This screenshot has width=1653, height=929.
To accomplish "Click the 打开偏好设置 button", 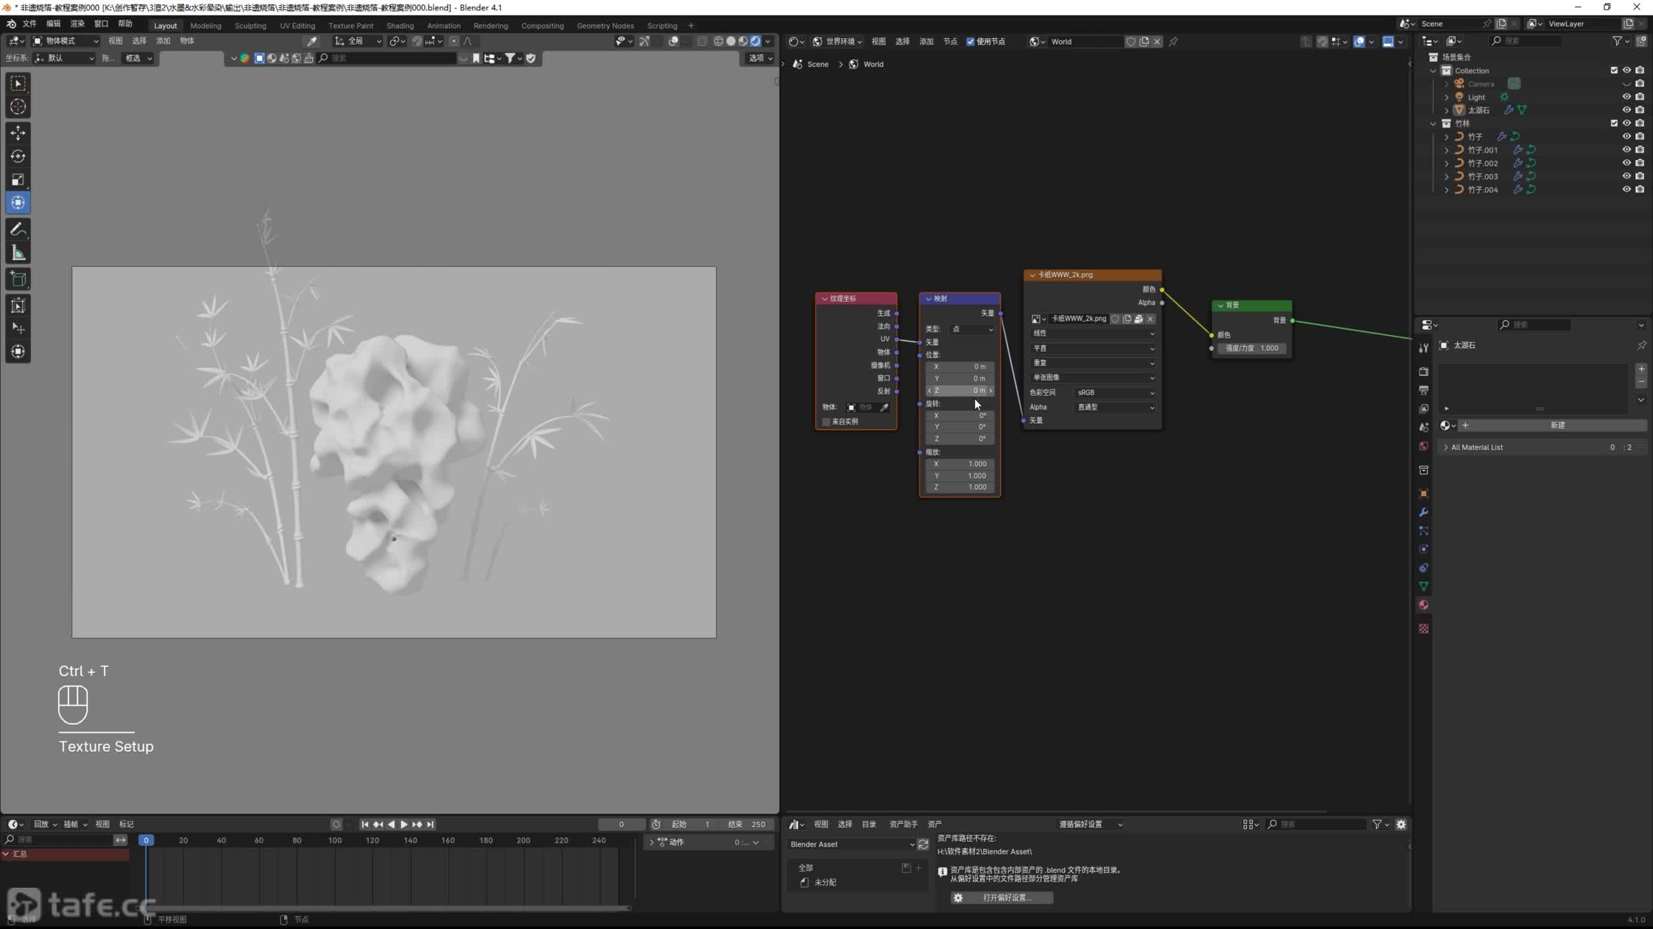I will [1001, 898].
